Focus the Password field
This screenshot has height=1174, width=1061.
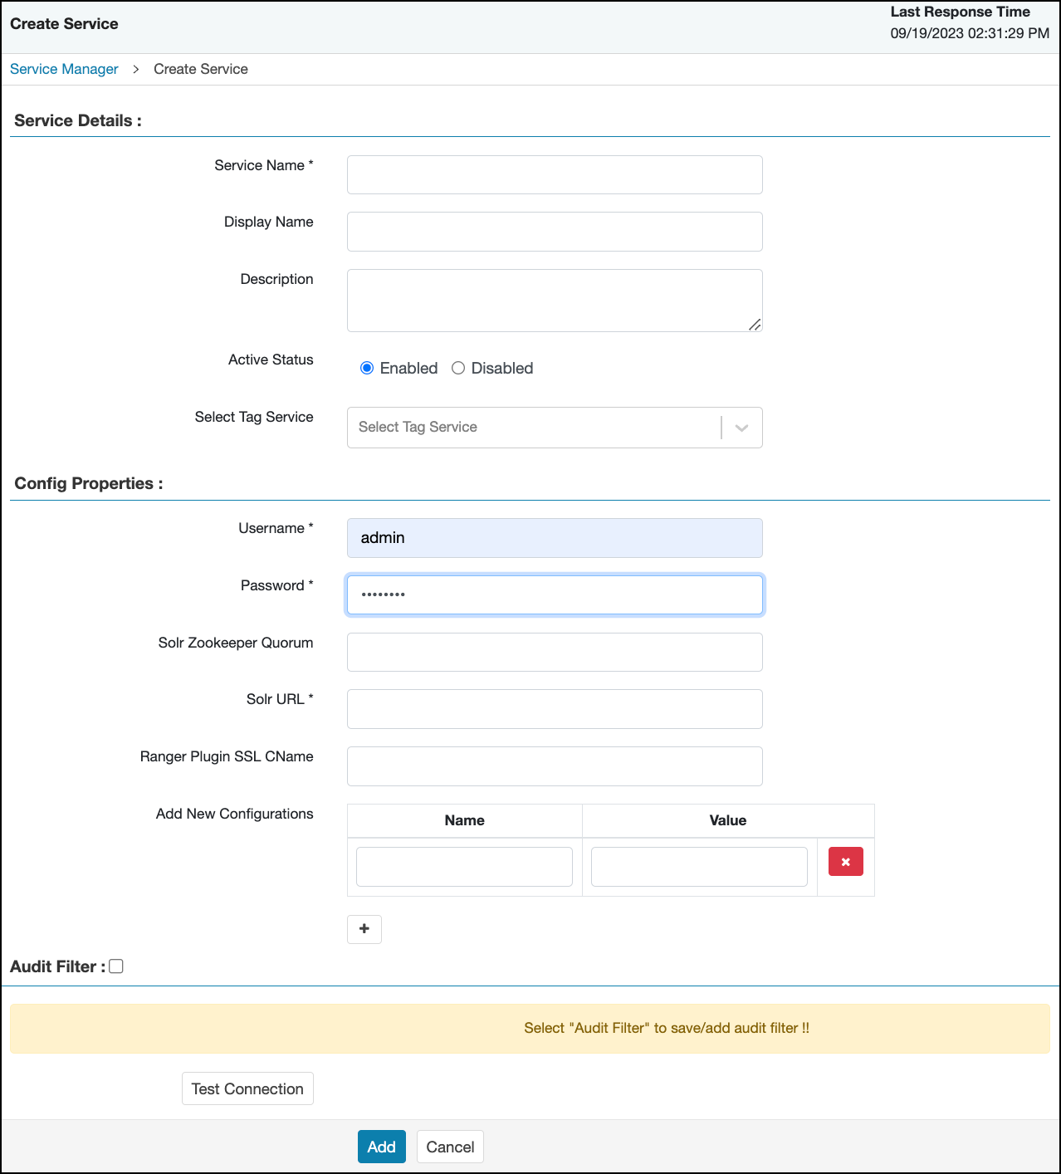point(554,595)
